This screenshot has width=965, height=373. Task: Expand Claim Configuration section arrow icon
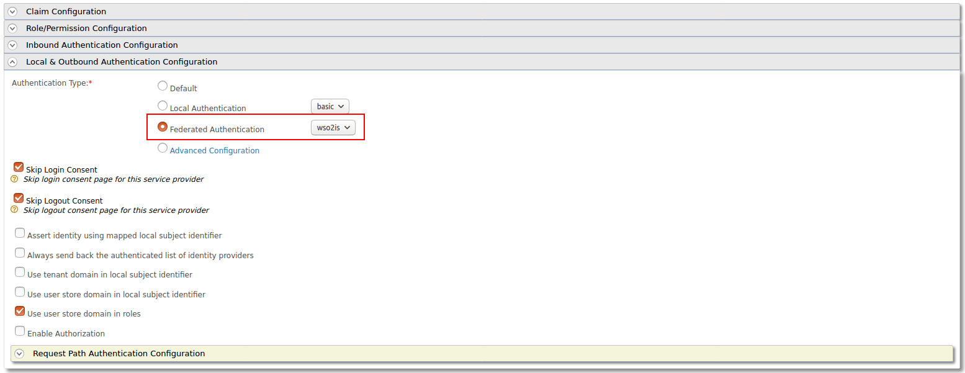12,12
